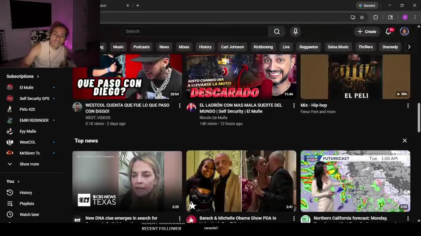Select the Live filter chip
The image size is (421, 236).
pos(286,47)
